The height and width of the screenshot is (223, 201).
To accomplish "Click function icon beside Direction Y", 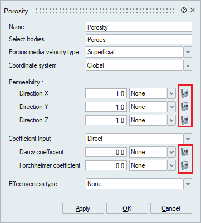I will pyautogui.click(x=185, y=106).
